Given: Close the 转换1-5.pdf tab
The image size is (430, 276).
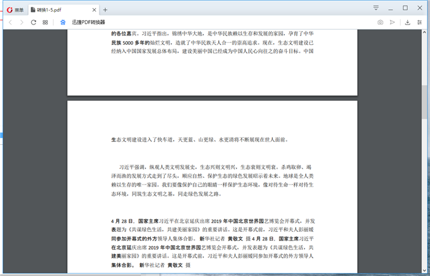Looking at the screenshot, I should click(94, 10).
